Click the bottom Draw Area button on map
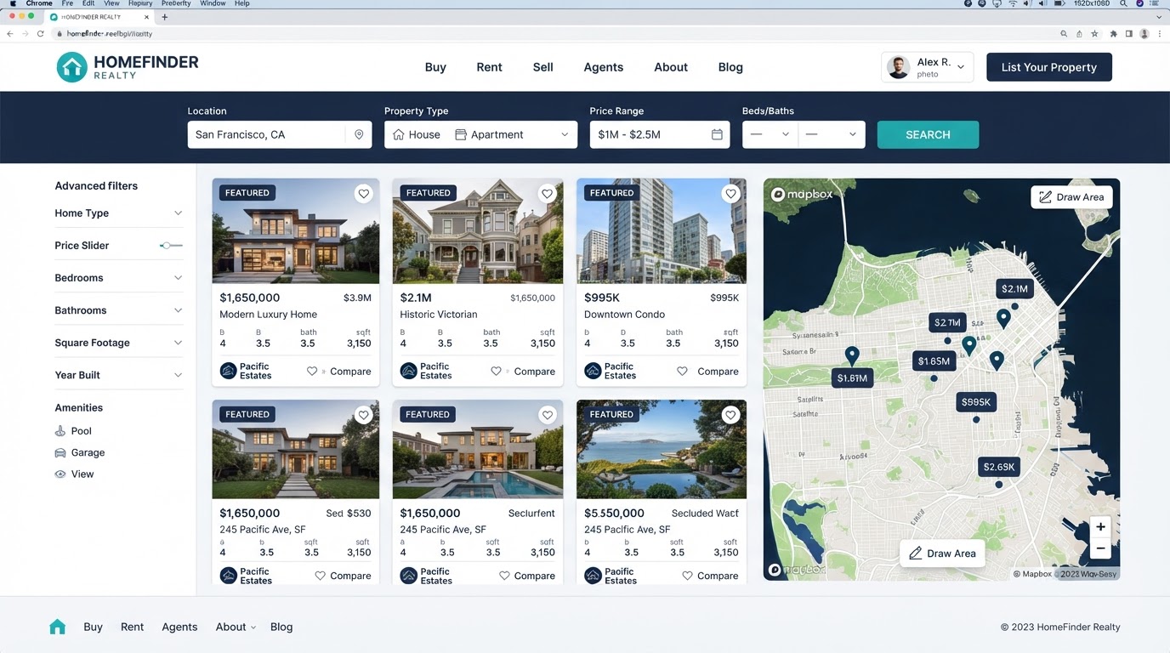The image size is (1170, 653). [x=942, y=554]
